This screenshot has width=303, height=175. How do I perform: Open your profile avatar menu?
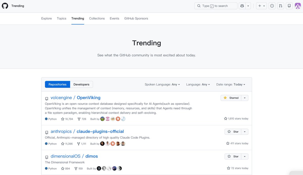point(298,6)
